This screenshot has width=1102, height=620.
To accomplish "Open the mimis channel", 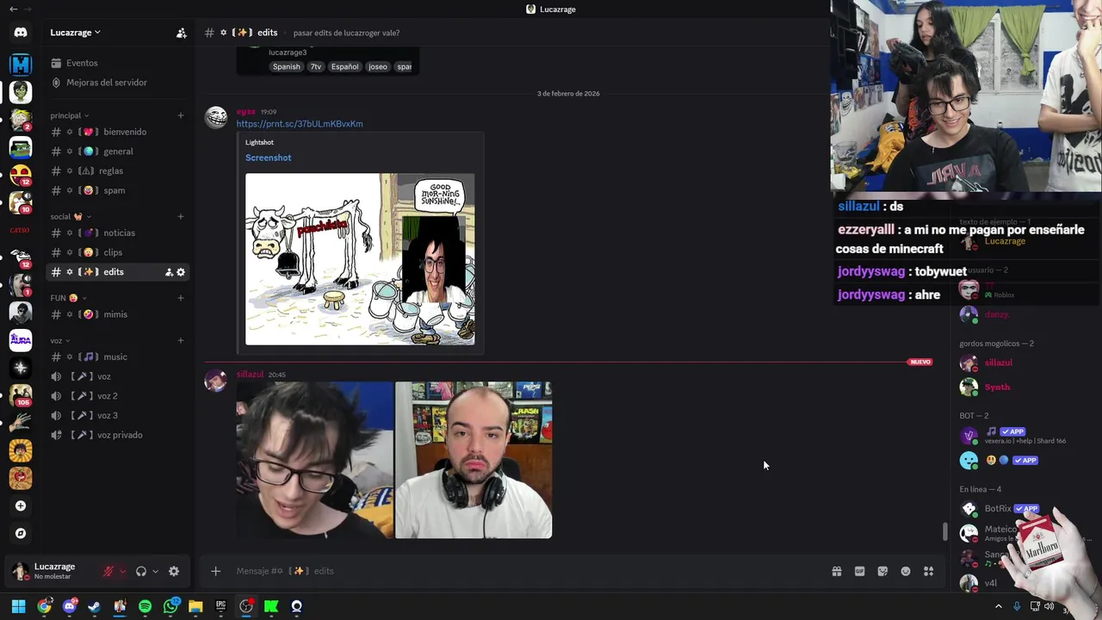I will pyautogui.click(x=118, y=314).
